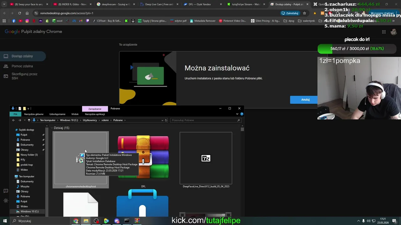Open Pomoc zdalna section

click(x=23, y=66)
